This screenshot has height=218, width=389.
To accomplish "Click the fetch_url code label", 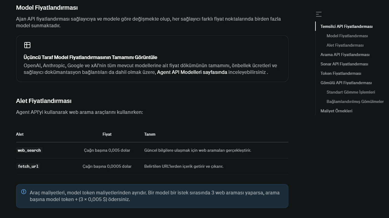I will click(28, 166).
